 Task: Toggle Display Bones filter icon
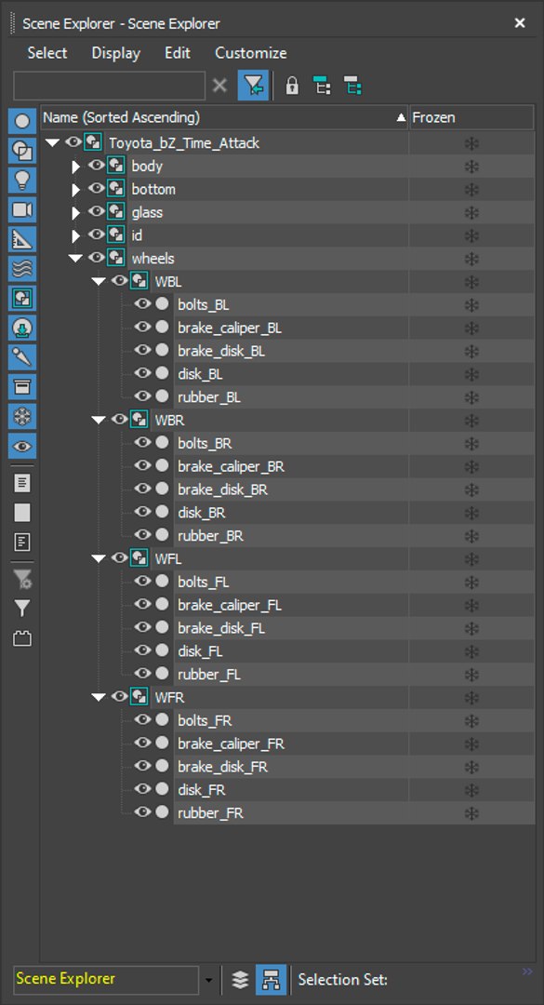coord(22,357)
